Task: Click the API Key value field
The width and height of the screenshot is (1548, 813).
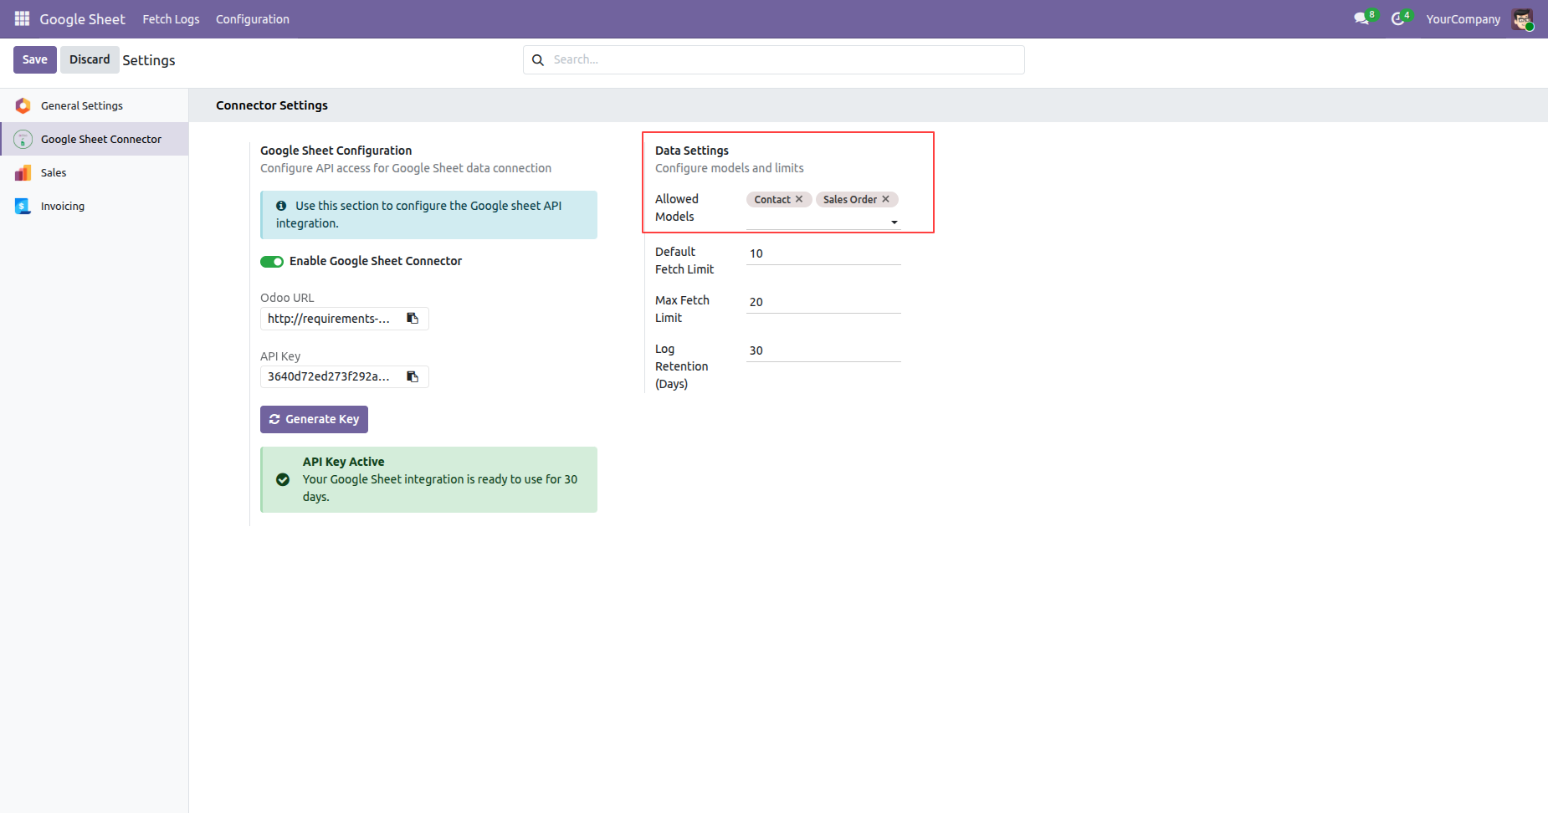Action: tap(329, 376)
